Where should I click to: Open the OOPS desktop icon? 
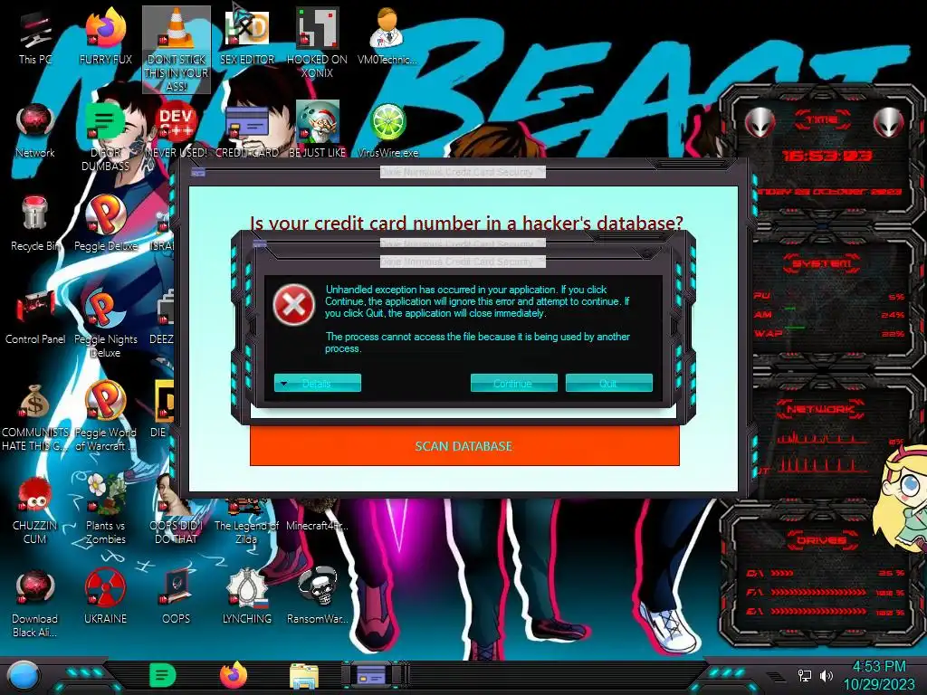pos(177,597)
